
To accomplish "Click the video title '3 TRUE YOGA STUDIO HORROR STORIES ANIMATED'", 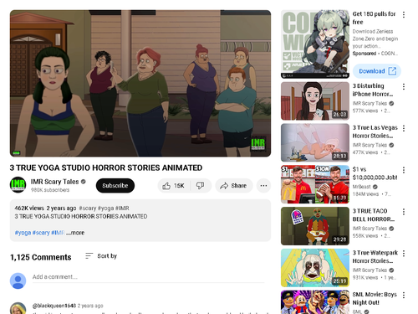I will pos(106,167).
